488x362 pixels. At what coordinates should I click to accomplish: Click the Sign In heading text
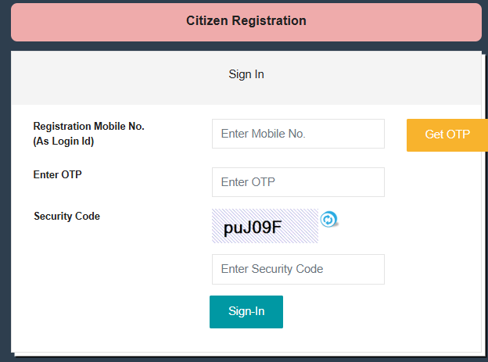[x=246, y=74]
